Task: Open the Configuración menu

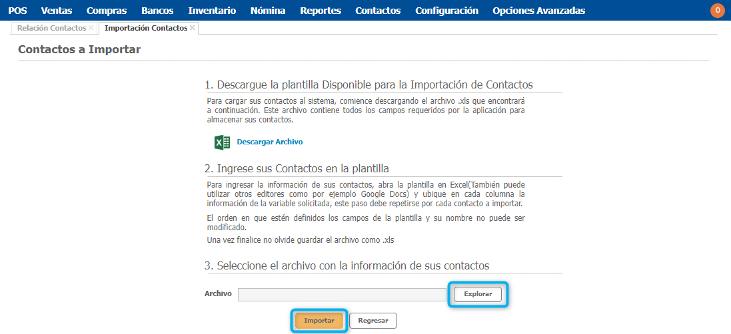Action: 446,11
